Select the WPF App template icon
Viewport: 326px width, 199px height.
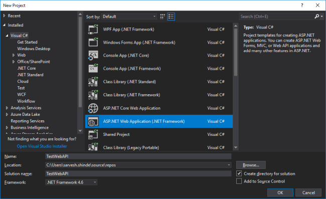[x=93, y=29]
